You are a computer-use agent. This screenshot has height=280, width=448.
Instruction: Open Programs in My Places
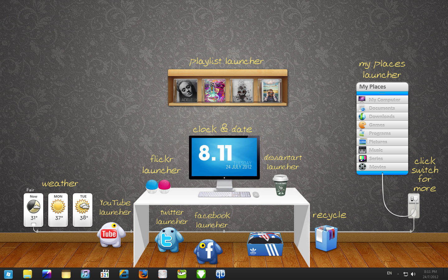pyautogui.click(x=382, y=133)
